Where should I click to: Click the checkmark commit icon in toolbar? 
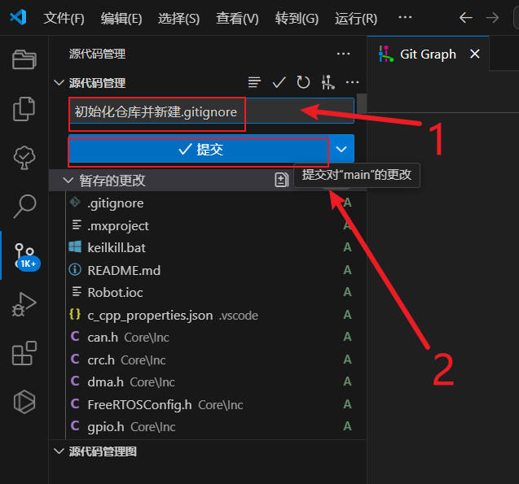pyautogui.click(x=279, y=82)
